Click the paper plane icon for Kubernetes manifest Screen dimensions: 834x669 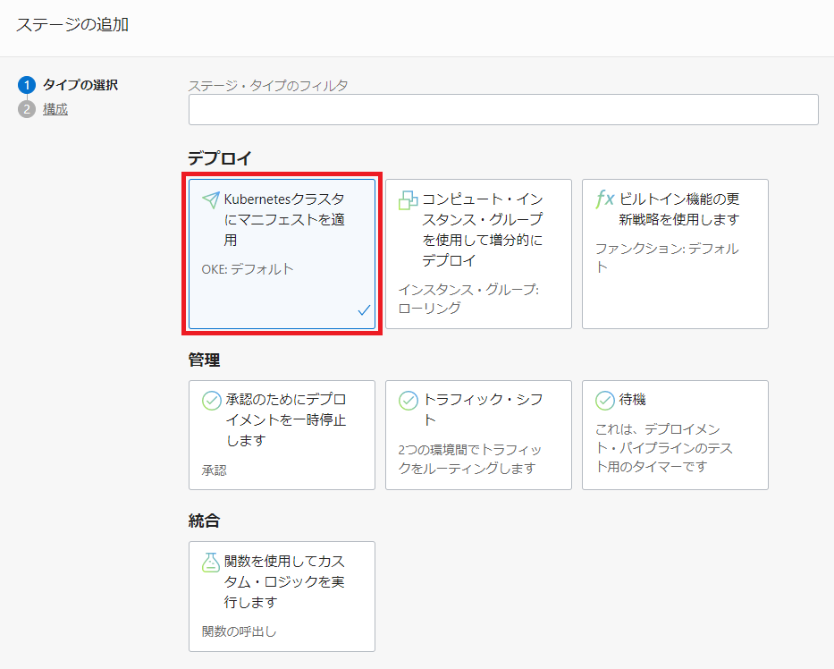click(x=211, y=199)
